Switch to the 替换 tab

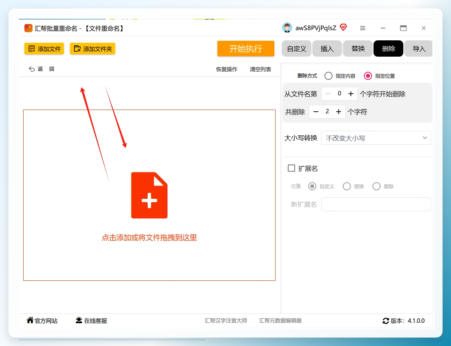pos(358,48)
